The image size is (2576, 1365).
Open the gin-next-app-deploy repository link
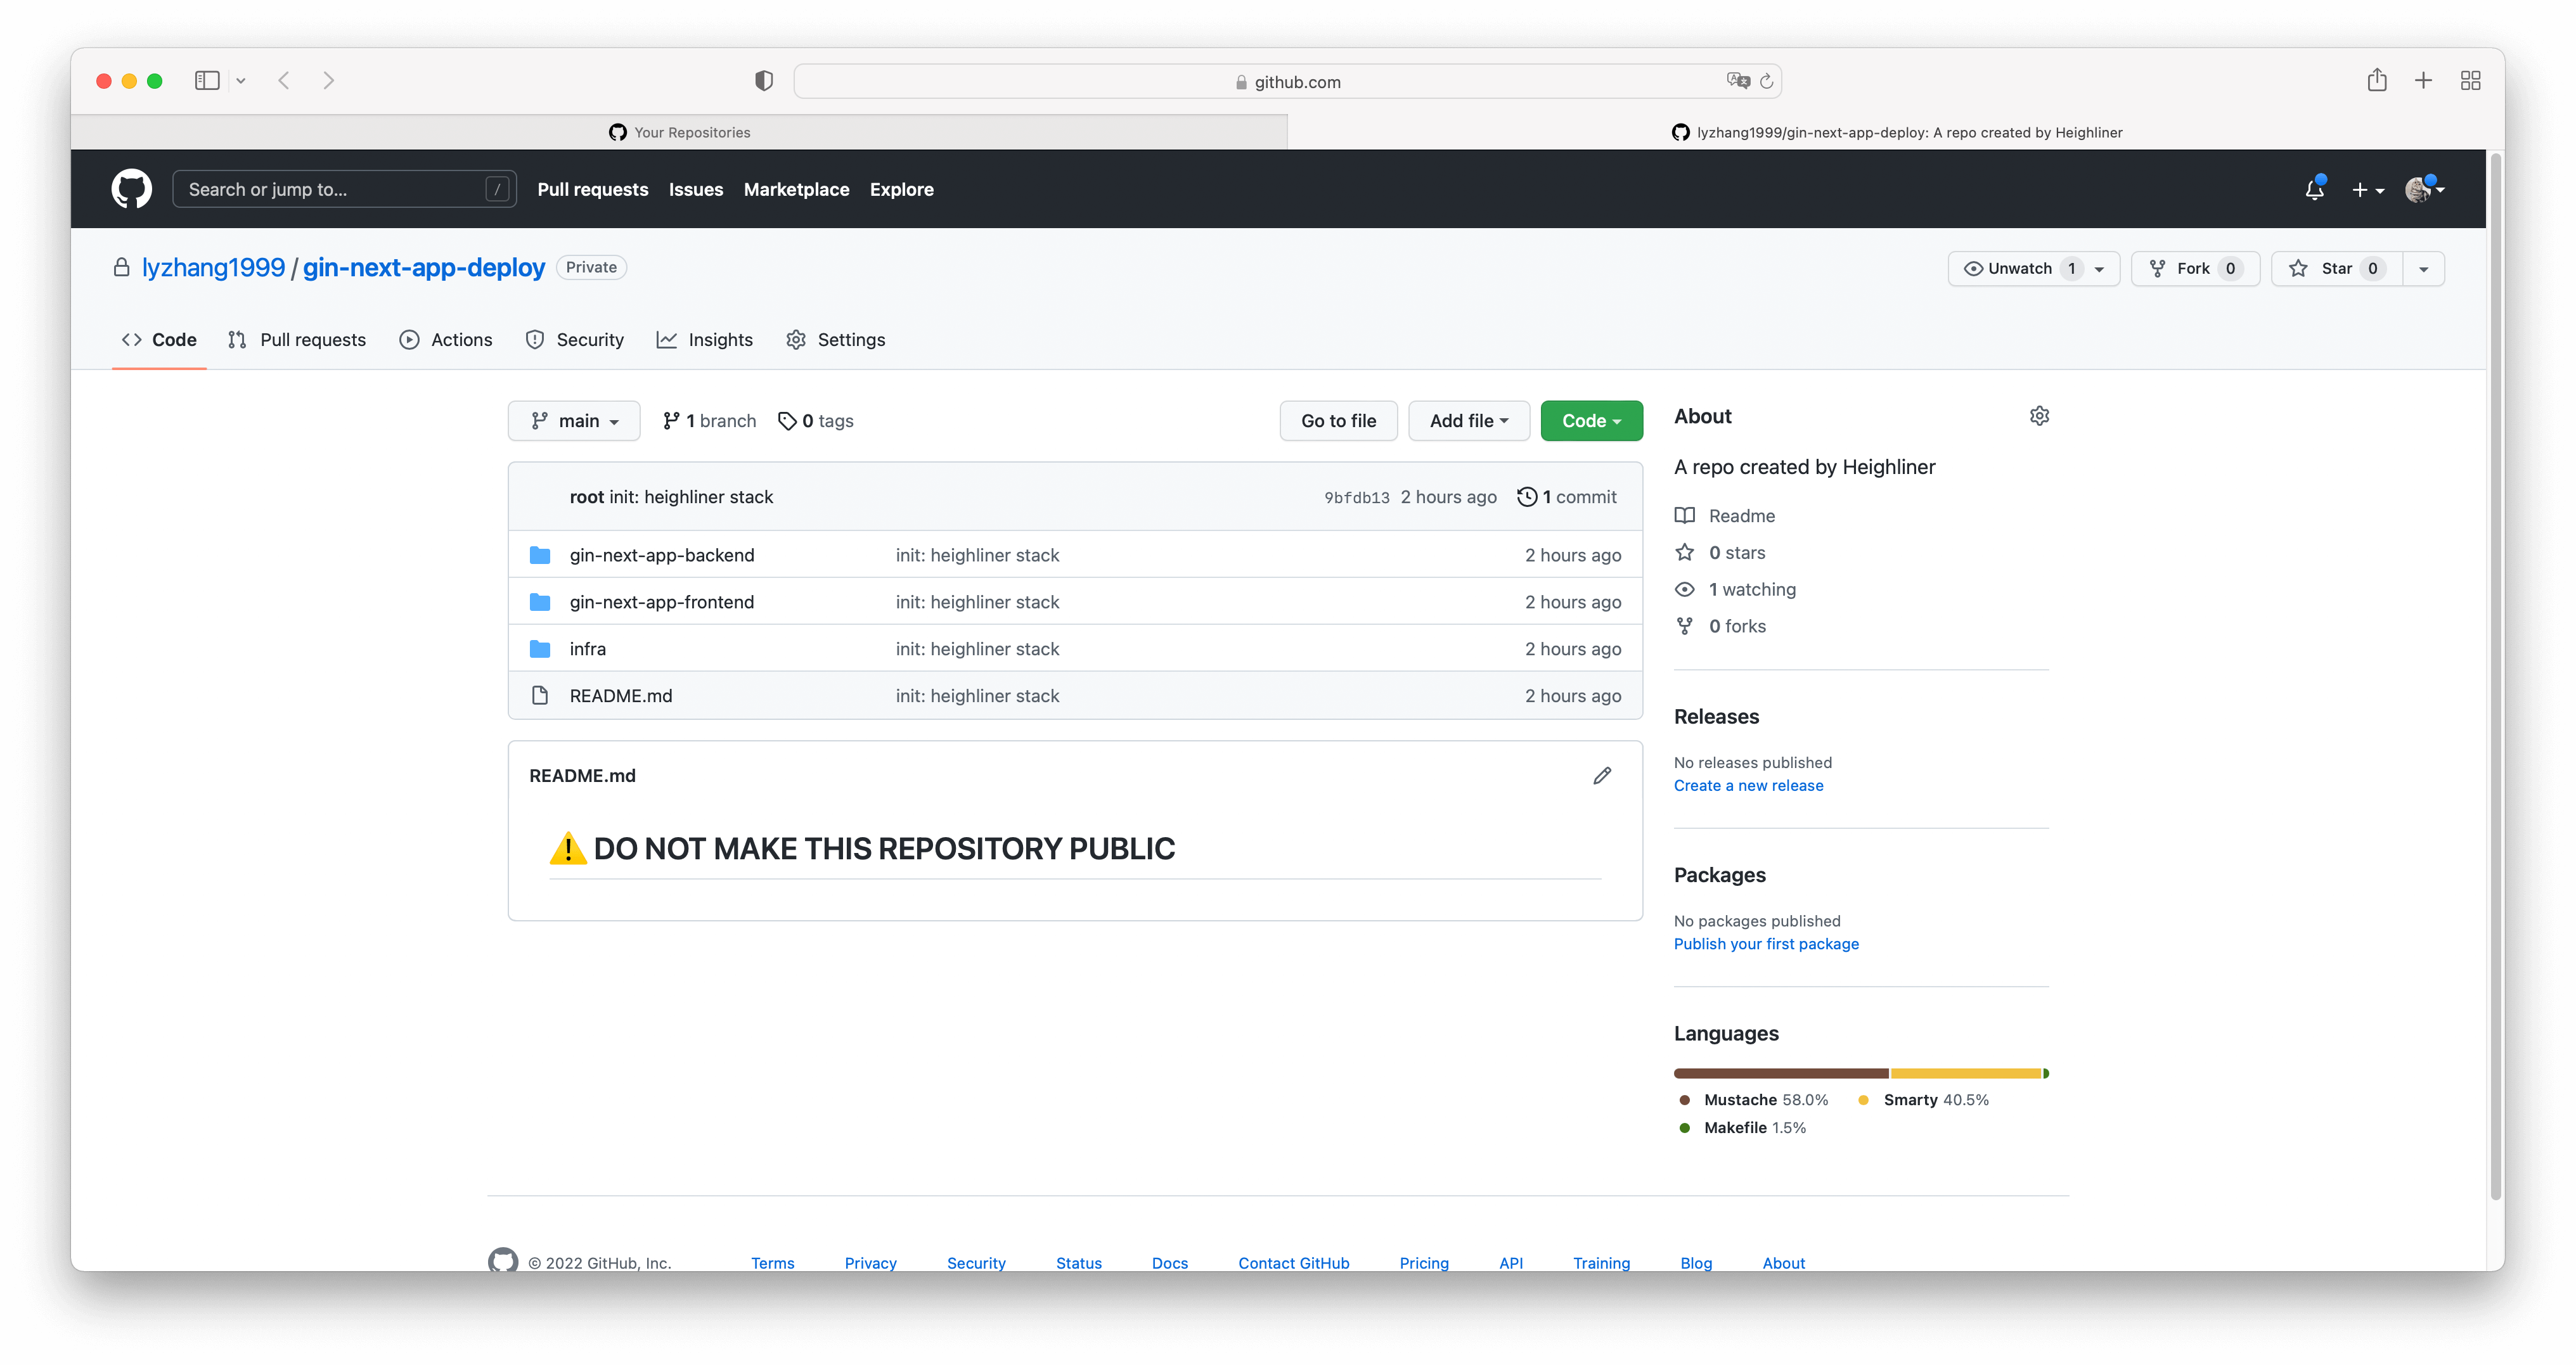click(424, 267)
